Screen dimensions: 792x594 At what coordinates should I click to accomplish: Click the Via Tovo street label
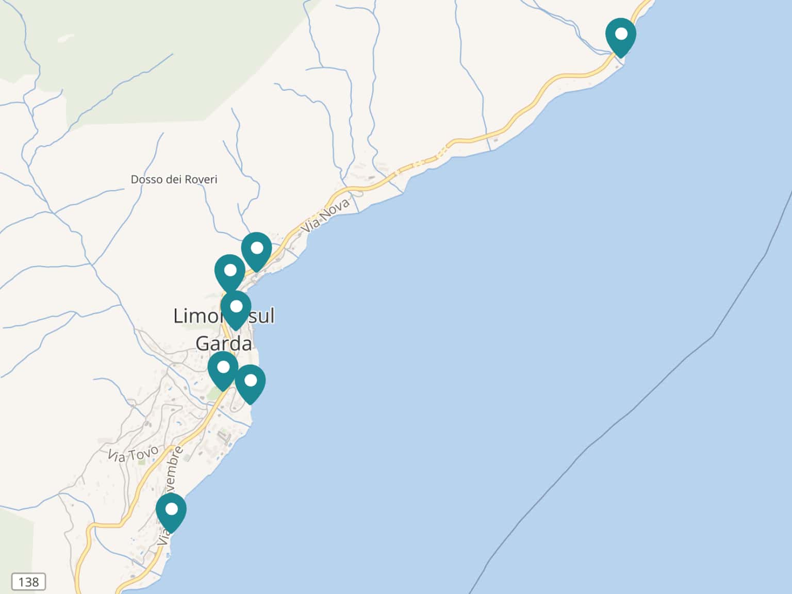134,454
